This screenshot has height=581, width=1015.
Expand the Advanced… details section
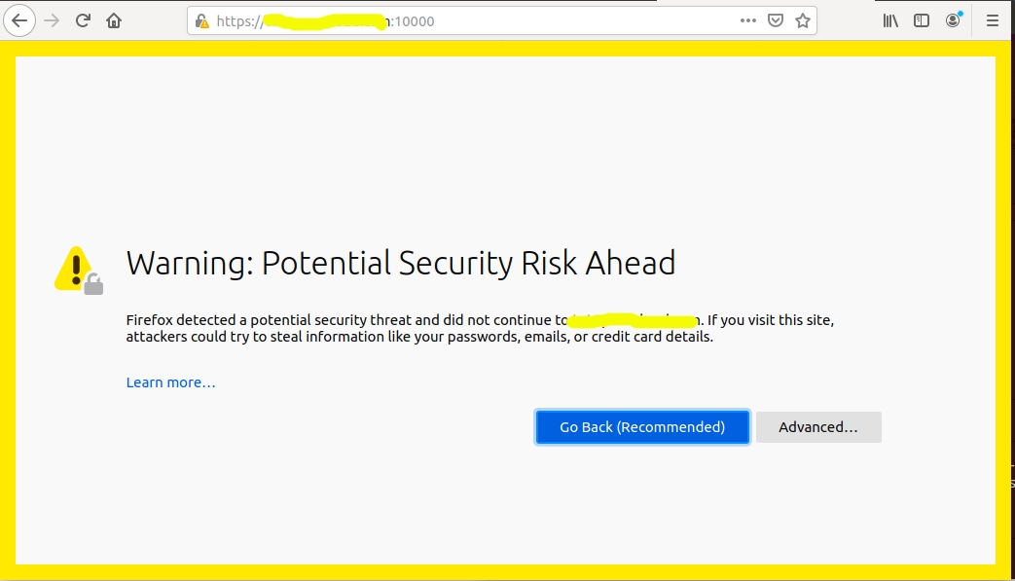(x=818, y=427)
